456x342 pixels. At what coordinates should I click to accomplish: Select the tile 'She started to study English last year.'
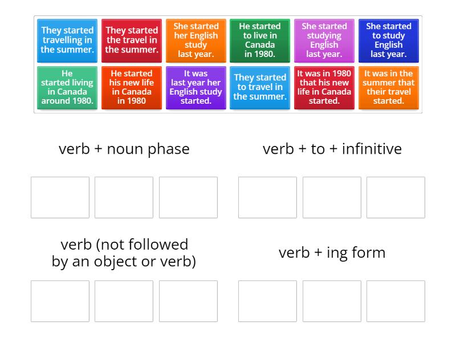point(389,40)
